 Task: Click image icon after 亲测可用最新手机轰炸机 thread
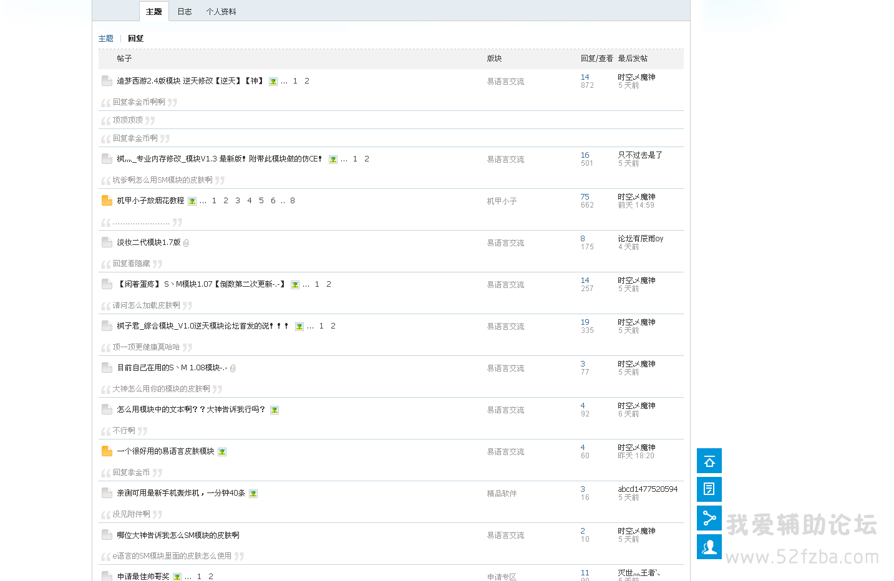tap(253, 494)
